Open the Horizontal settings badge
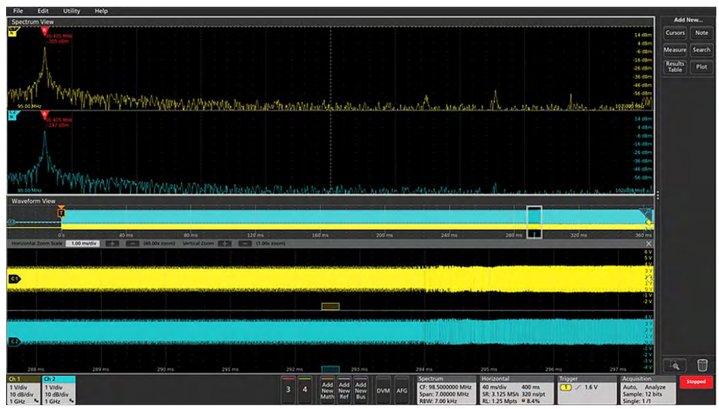The width and height of the screenshot is (719, 409). pos(517,390)
